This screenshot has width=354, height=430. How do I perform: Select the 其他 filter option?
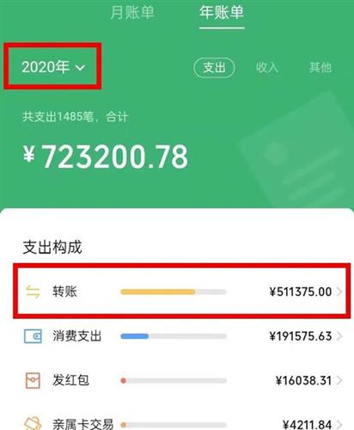tap(320, 68)
